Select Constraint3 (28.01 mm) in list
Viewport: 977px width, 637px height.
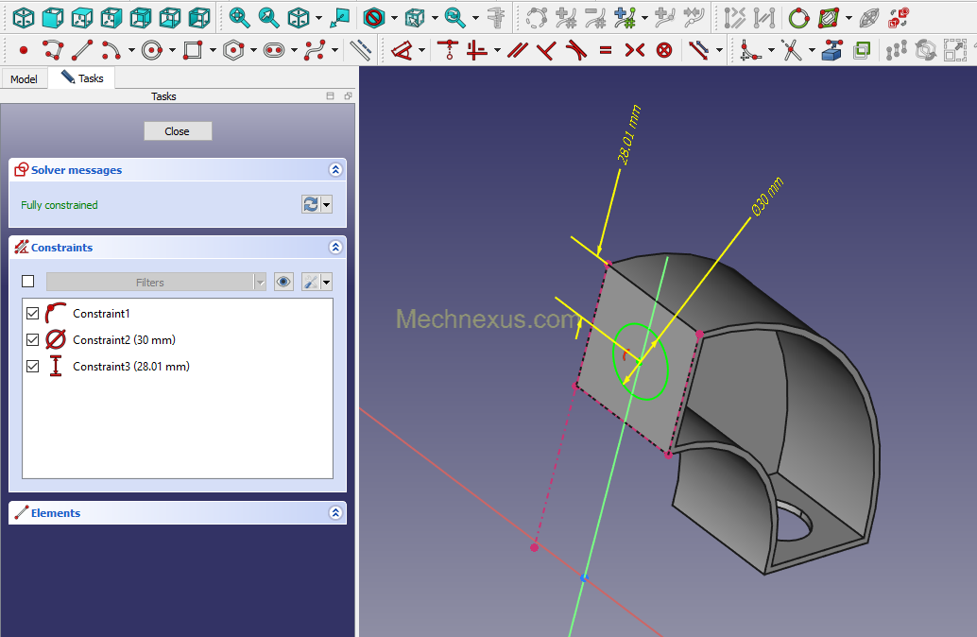tap(130, 367)
